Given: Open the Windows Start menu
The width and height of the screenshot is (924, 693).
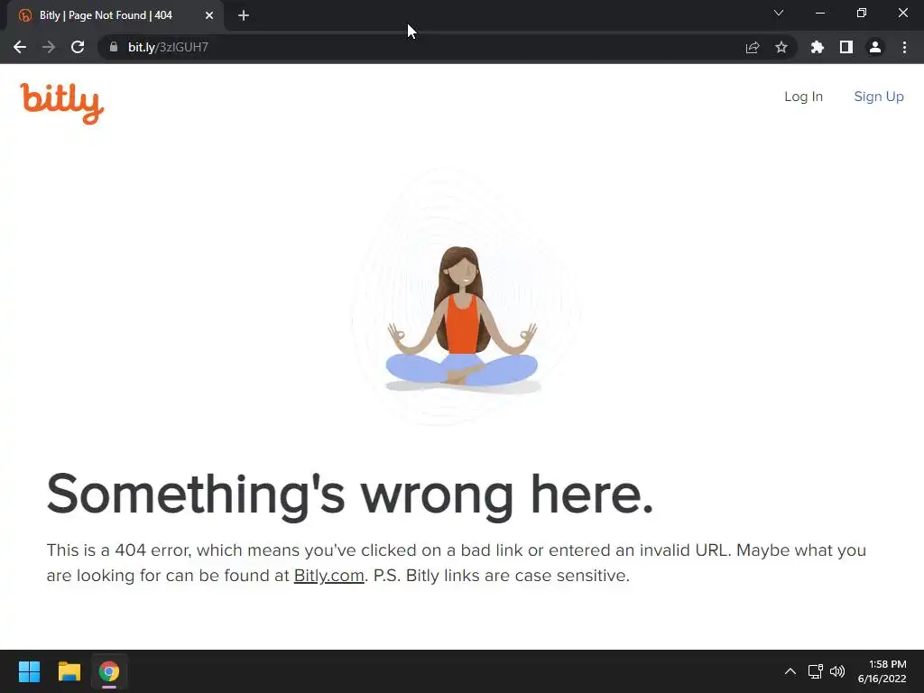Looking at the screenshot, I should (x=29, y=671).
